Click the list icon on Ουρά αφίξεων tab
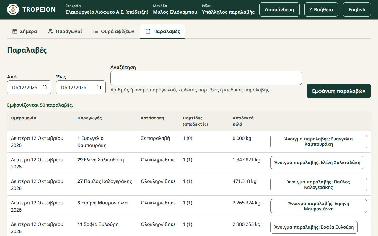 [96, 31]
